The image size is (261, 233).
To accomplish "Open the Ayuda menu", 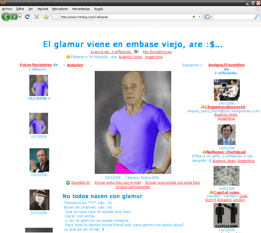I will tap(99, 9).
